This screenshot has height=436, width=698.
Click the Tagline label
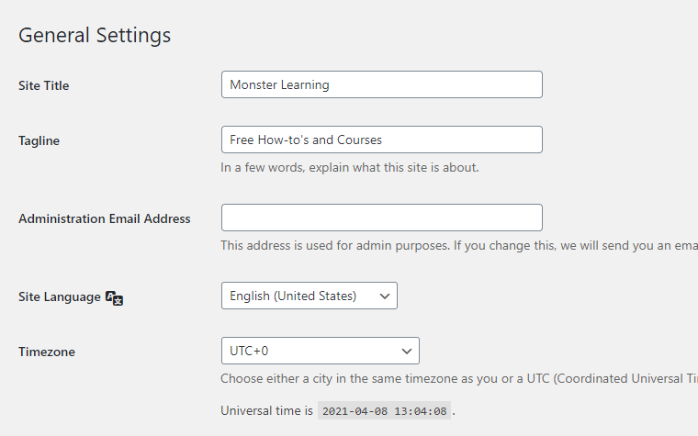click(39, 140)
